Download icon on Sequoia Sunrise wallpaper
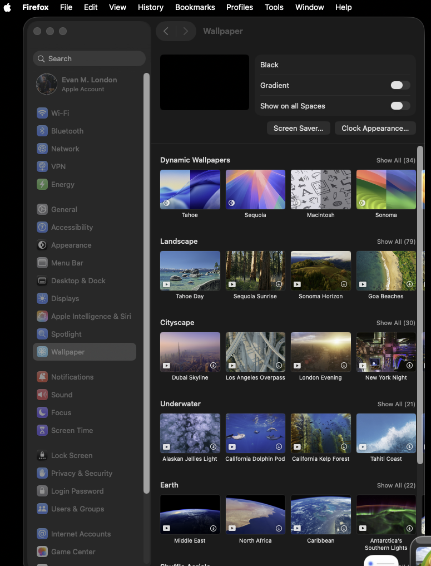431x566 pixels. pyautogui.click(x=279, y=284)
